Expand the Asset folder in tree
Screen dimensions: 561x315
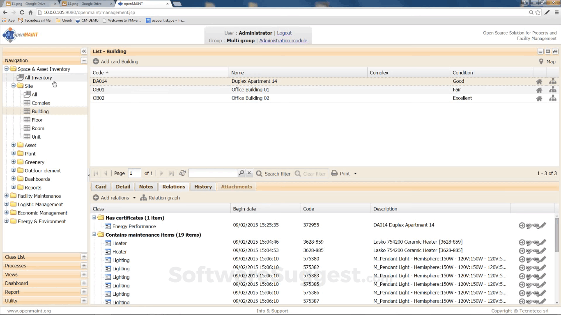pos(14,145)
